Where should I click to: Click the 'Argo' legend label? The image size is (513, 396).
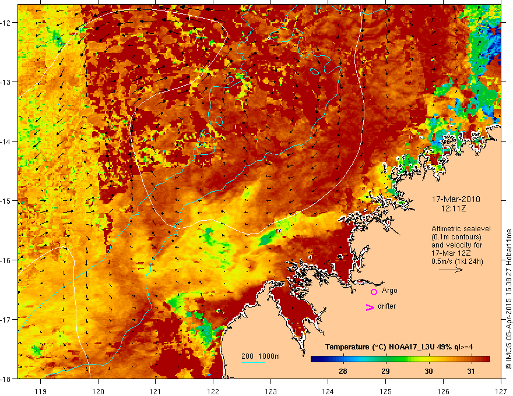[389, 291]
